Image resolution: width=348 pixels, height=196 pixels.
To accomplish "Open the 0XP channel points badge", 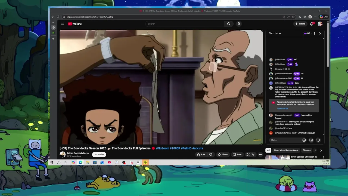I will coord(307,33).
